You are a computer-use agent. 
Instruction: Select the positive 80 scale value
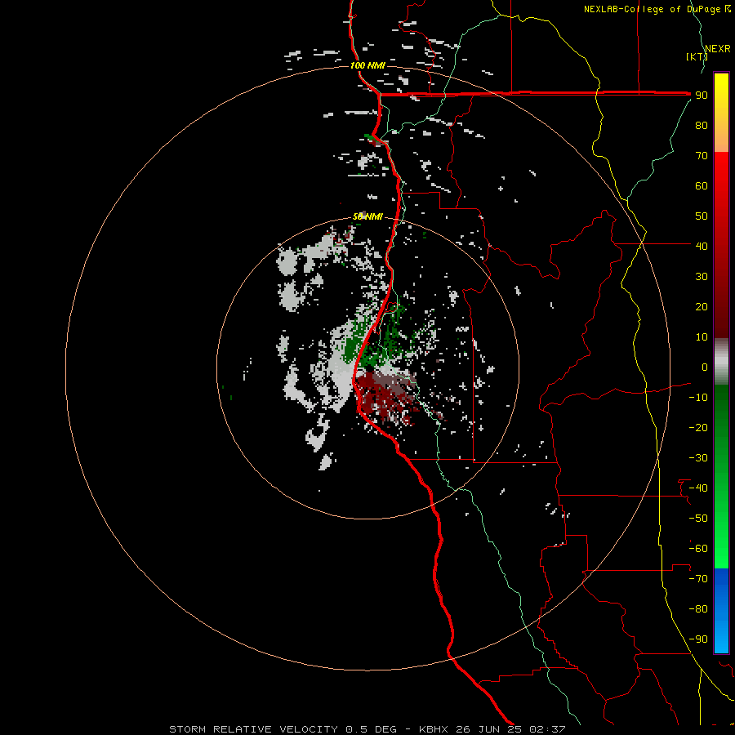coord(702,125)
